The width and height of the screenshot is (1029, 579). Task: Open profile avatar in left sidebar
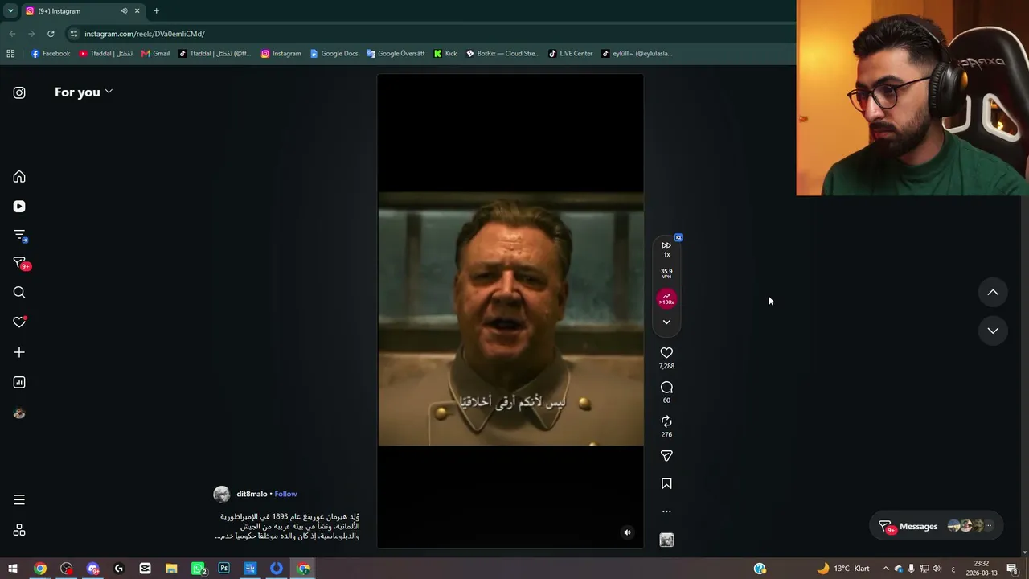coord(19,413)
